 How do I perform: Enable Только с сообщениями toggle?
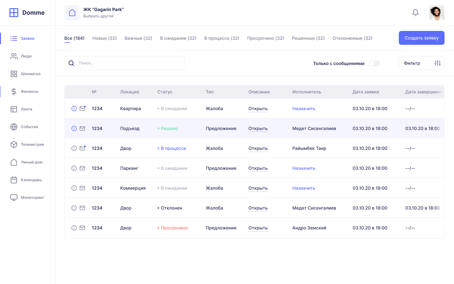[374, 63]
